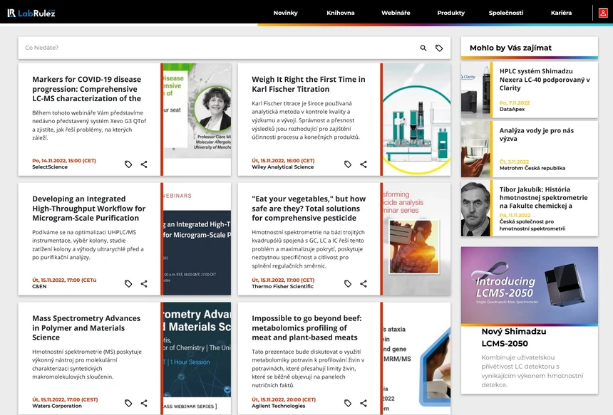613x415 pixels.
Task: Click the 'SelectScience' organizer label
Action: point(50,167)
